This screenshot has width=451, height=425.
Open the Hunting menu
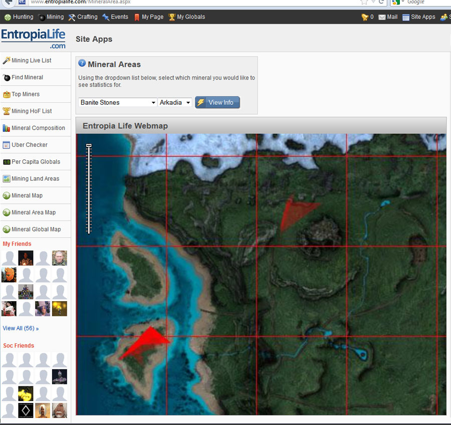pos(19,17)
